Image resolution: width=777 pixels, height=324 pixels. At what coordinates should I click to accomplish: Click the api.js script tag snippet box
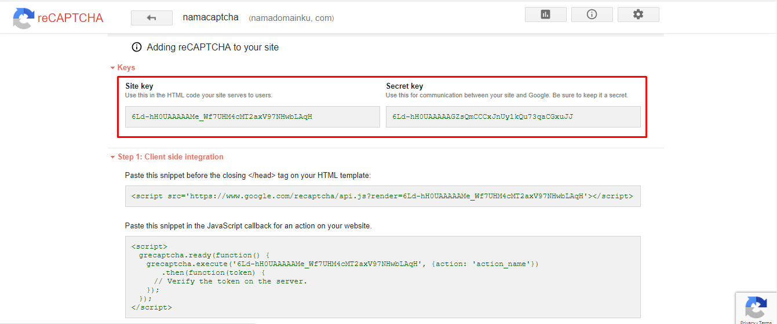click(x=382, y=196)
